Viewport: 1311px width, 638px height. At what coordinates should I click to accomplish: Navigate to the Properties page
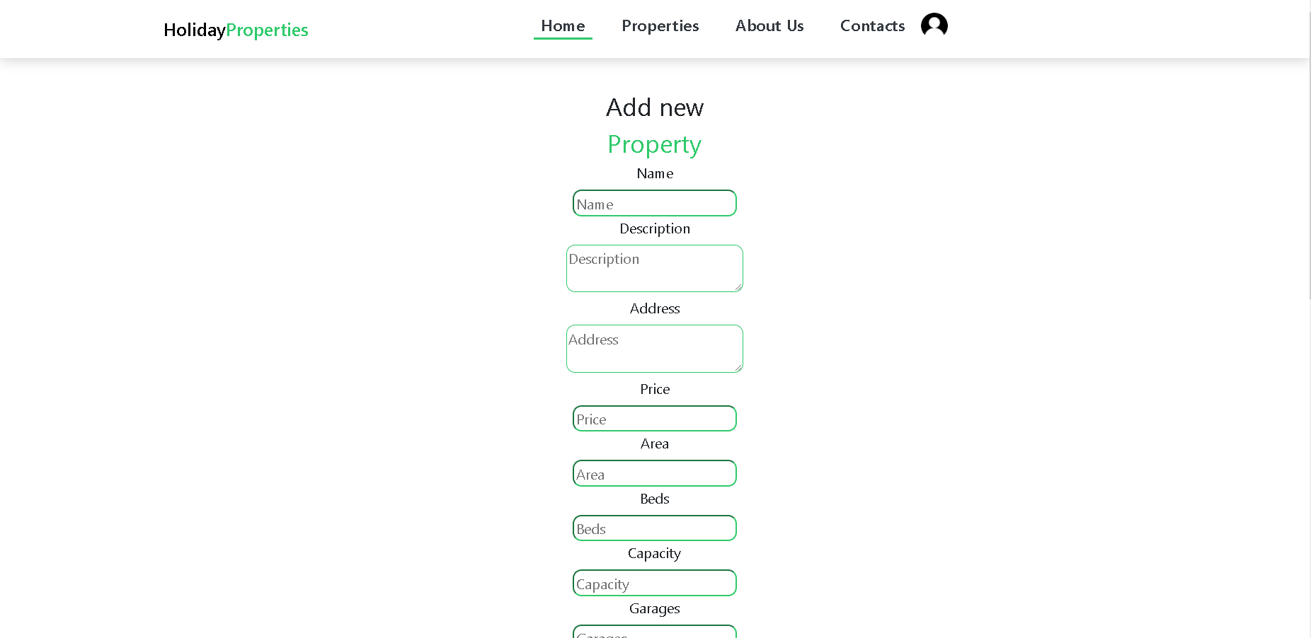(x=660, y=25)
